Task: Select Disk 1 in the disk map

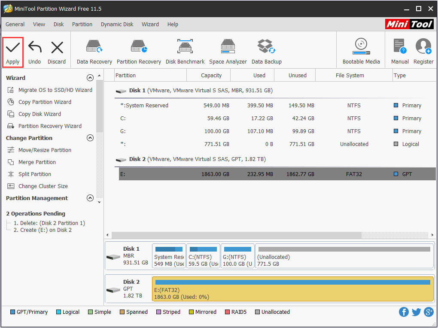Action: point(128,255)
